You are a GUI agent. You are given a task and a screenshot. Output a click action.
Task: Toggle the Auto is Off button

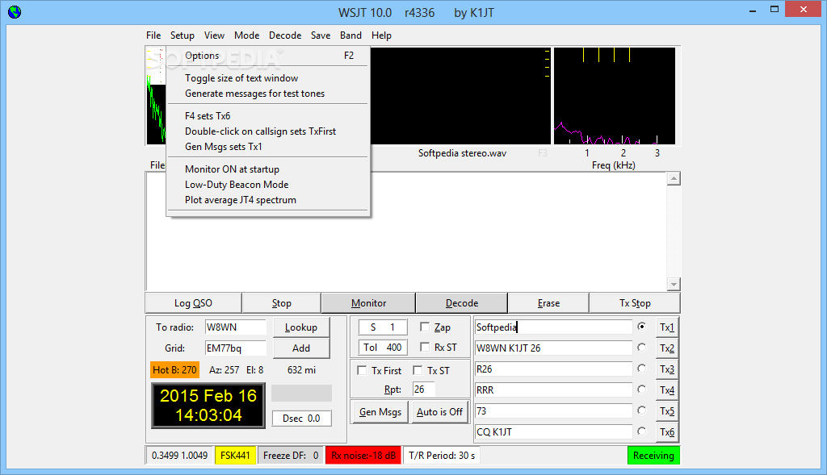coord(439,412)
